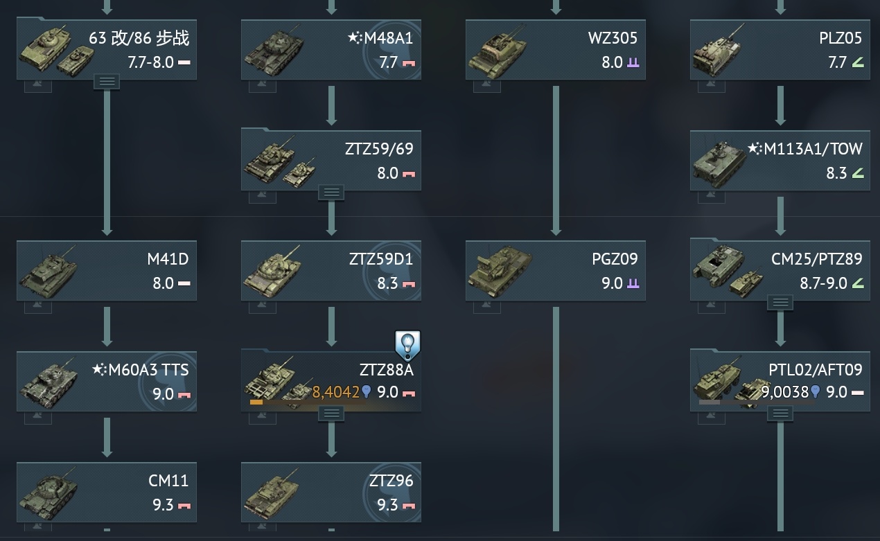Viewport: 880px width, 541px height.
Task: Expand the 63 改/86 步战 vehicle group
Action: coord(107,82)
